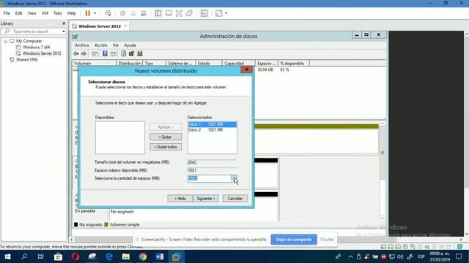
Task: Open stretch display dropdown arrow
Action: point(226,13)
